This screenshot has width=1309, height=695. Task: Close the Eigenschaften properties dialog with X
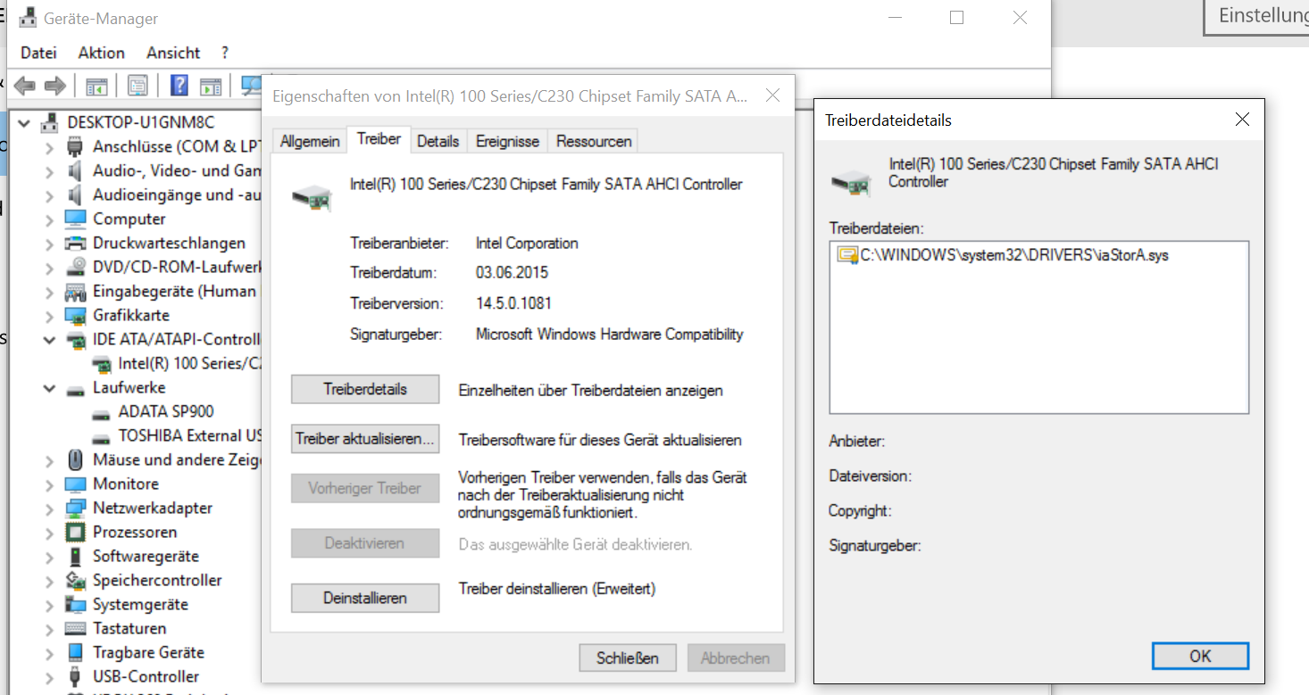[x=773, y=95]
